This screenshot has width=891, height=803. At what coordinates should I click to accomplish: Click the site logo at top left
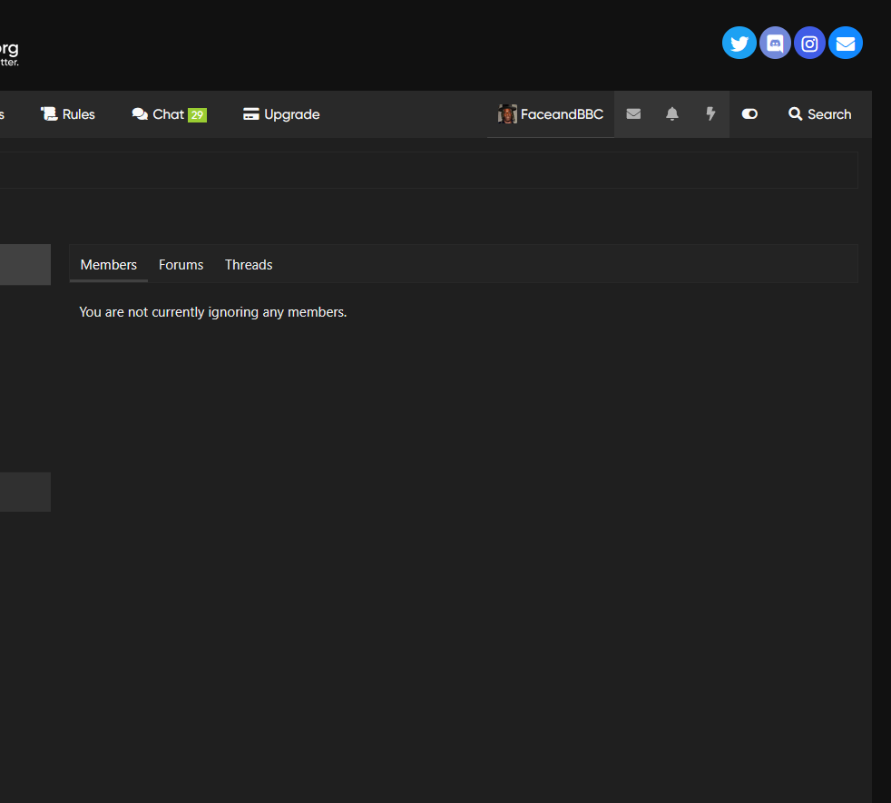pos(8,53)
